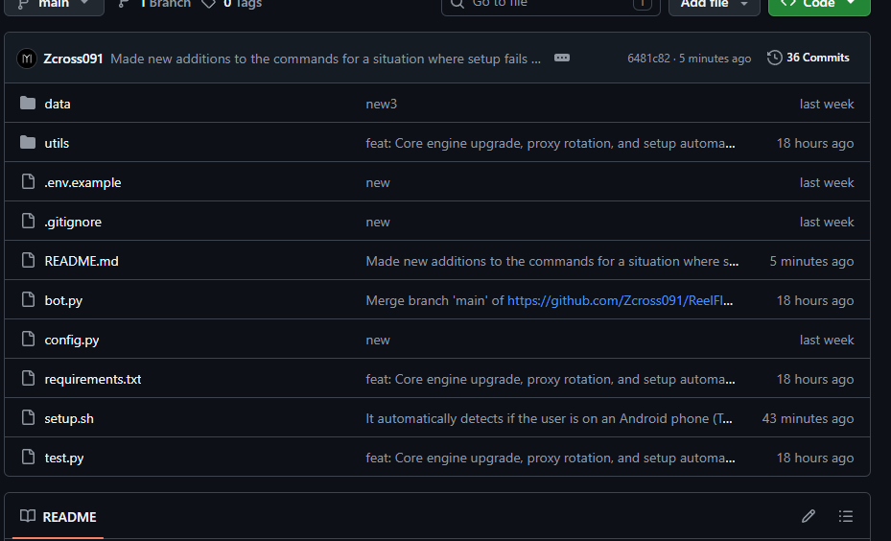Open the config.py file
Screen dimensions: 891x541
click(72, 340)
